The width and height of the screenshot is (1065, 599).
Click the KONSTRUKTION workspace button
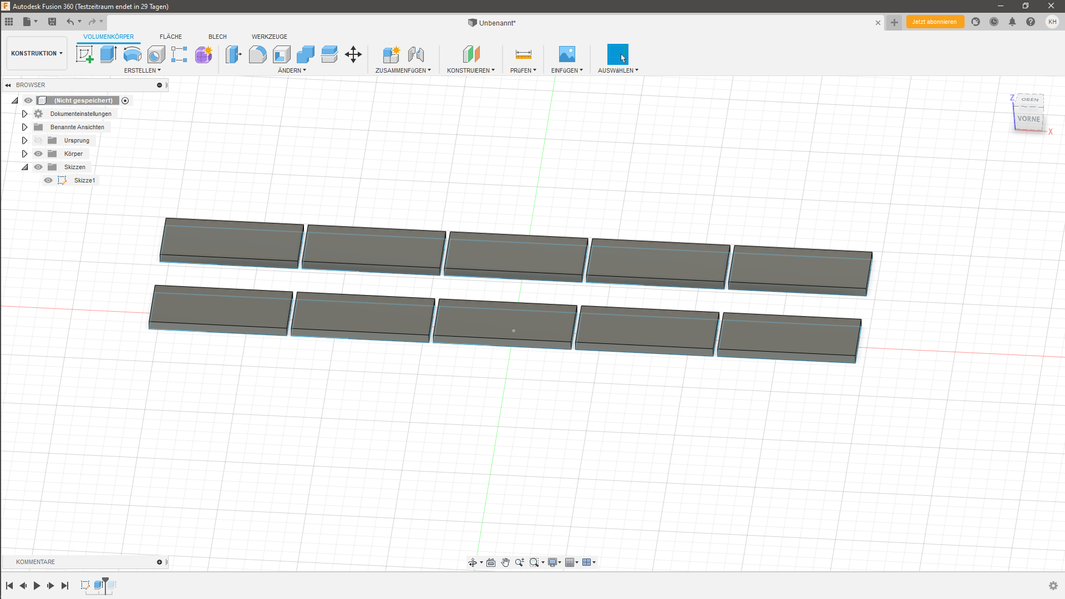(36, 53)
